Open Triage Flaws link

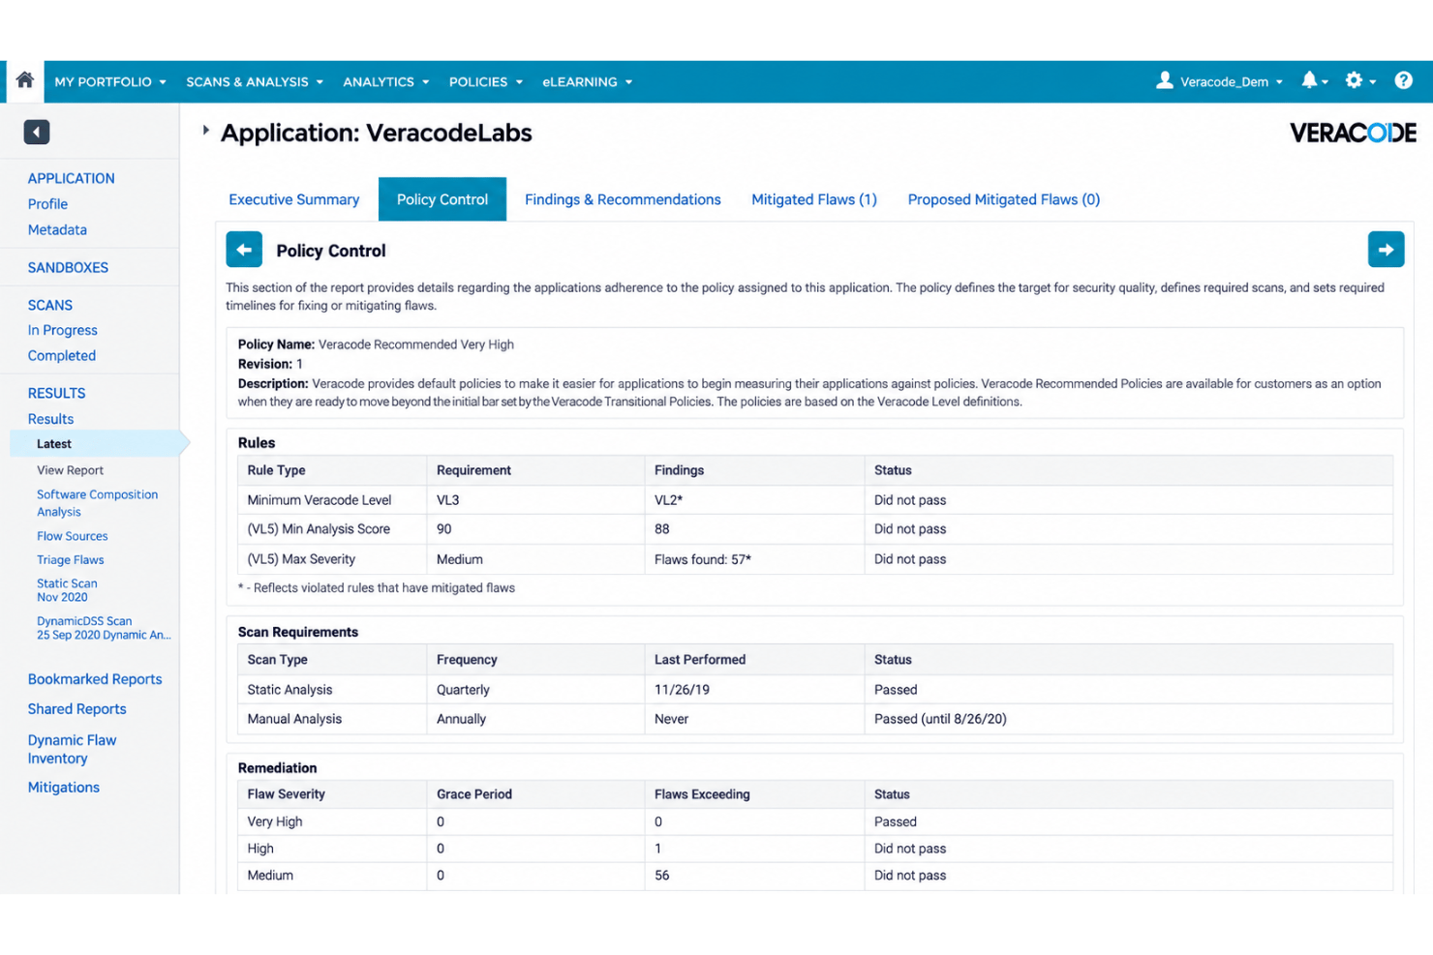(70, 560)
